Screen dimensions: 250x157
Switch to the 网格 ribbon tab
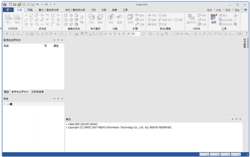point(30,10)
